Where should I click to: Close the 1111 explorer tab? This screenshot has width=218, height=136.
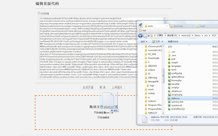point(167,26)
